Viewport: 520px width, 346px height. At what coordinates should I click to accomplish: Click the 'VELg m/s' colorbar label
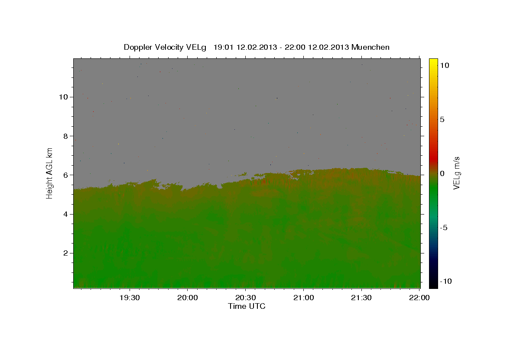point(456,173)
